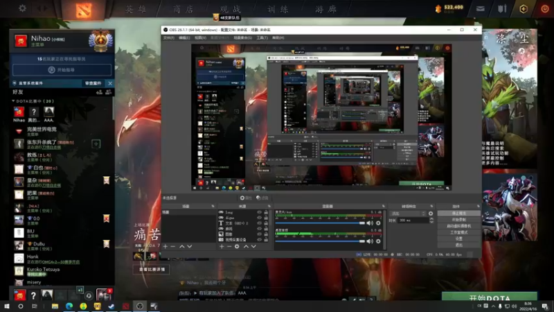
Task: Open the Dota mail inbox icon
Action: tap(480, 9)
